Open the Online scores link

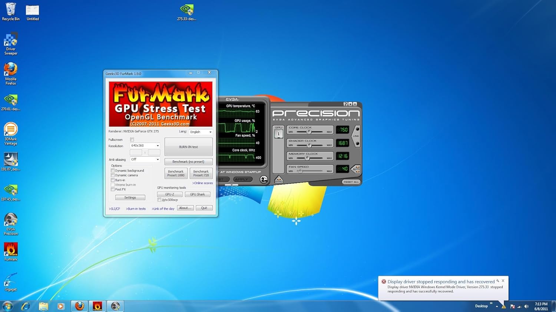coord(202,183)
